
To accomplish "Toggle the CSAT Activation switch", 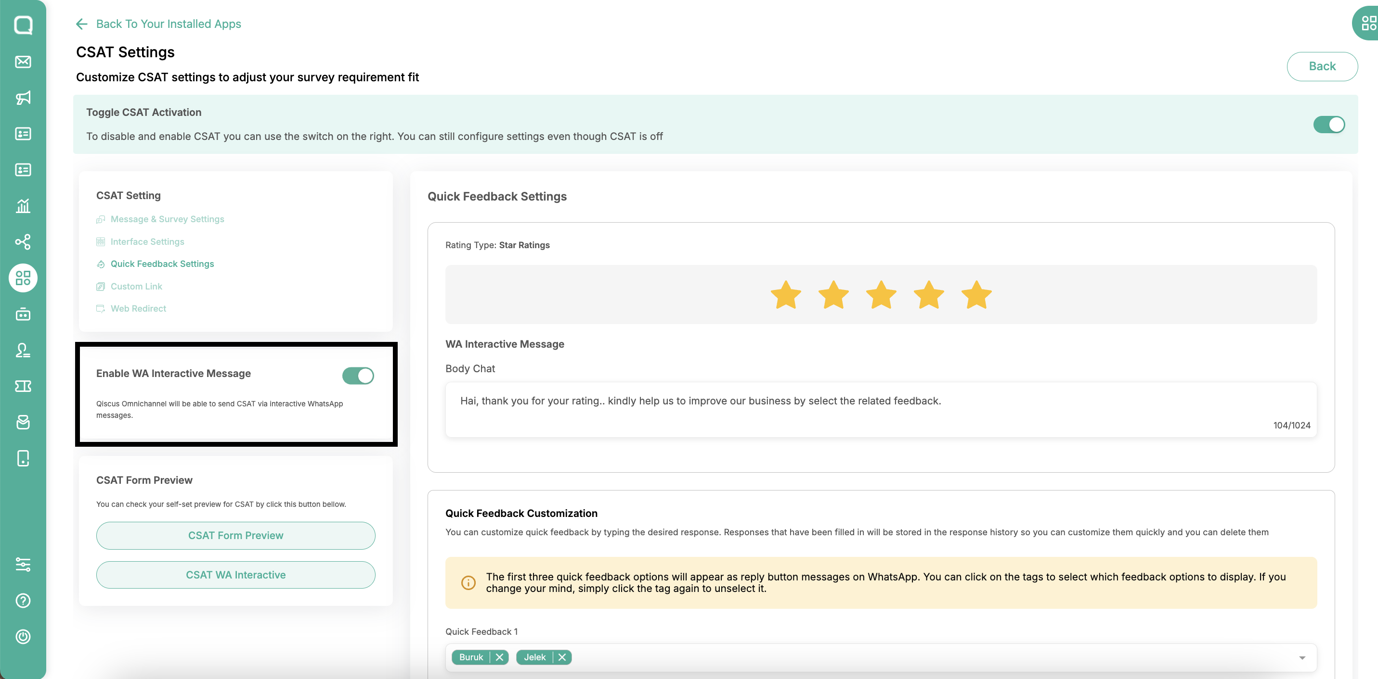I will [x=1329, y=125].
